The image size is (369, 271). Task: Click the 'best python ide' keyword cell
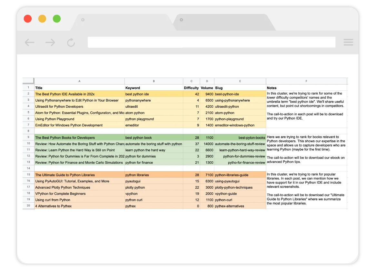click(154, 94)
